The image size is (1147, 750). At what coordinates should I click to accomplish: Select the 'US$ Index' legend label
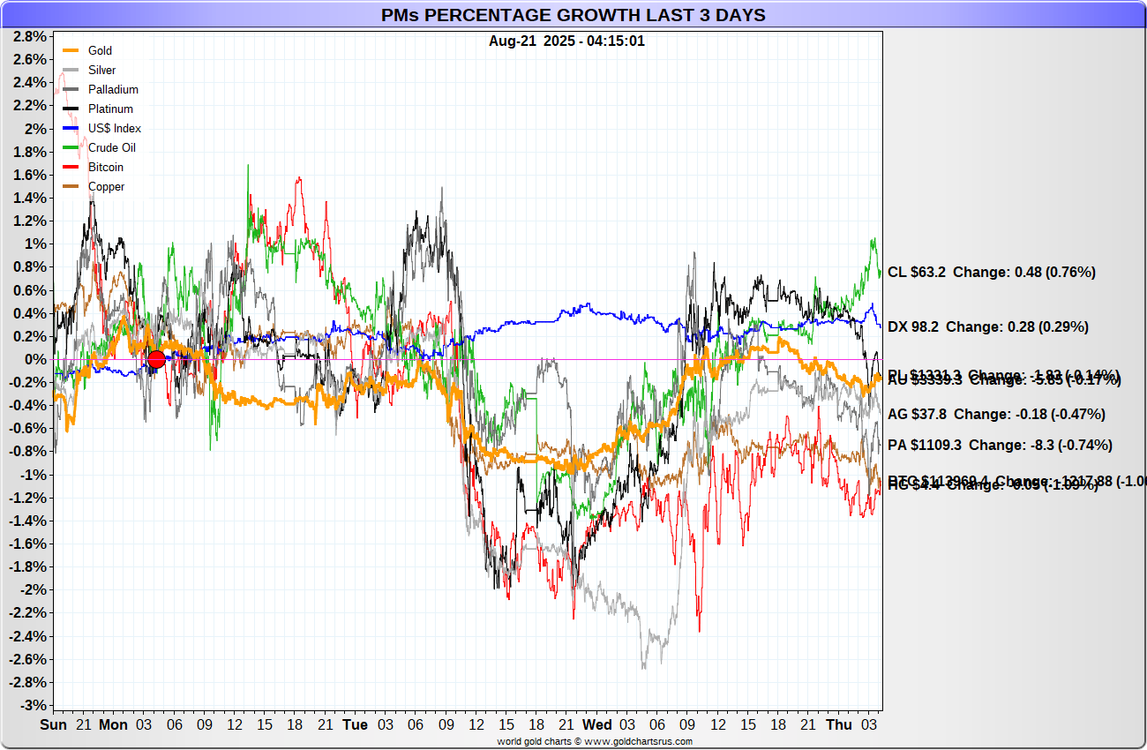[115, 129]
